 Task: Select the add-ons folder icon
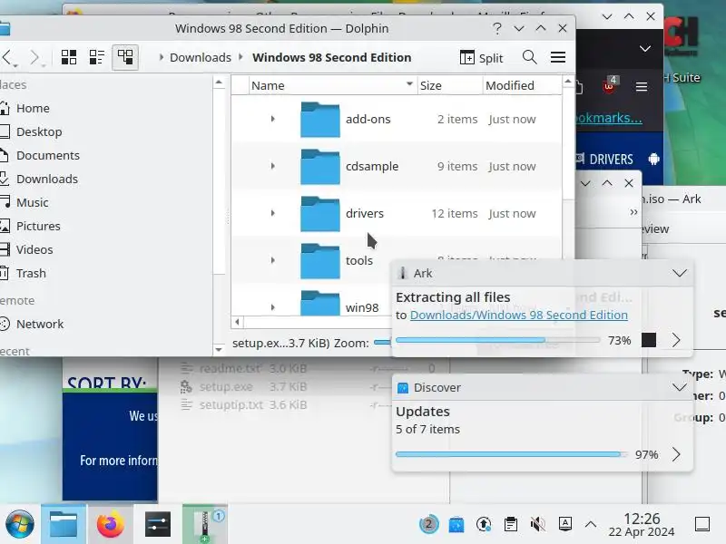pos(320,120)
